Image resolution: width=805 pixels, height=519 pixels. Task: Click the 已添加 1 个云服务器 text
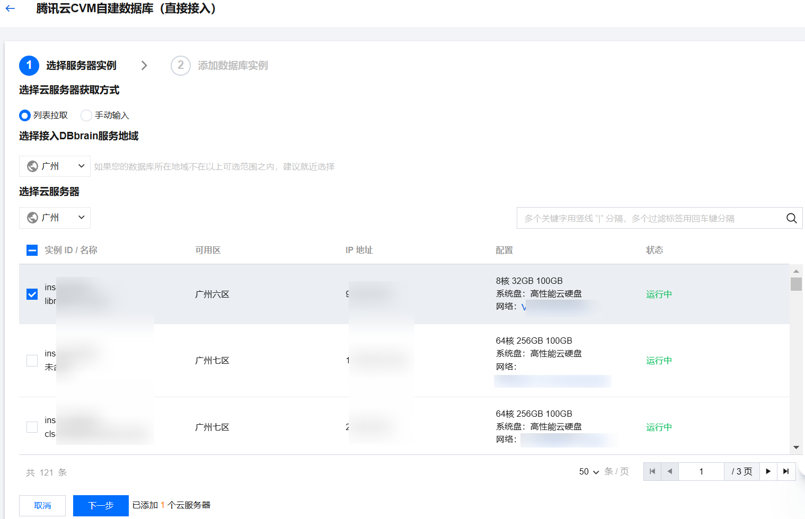171,505
